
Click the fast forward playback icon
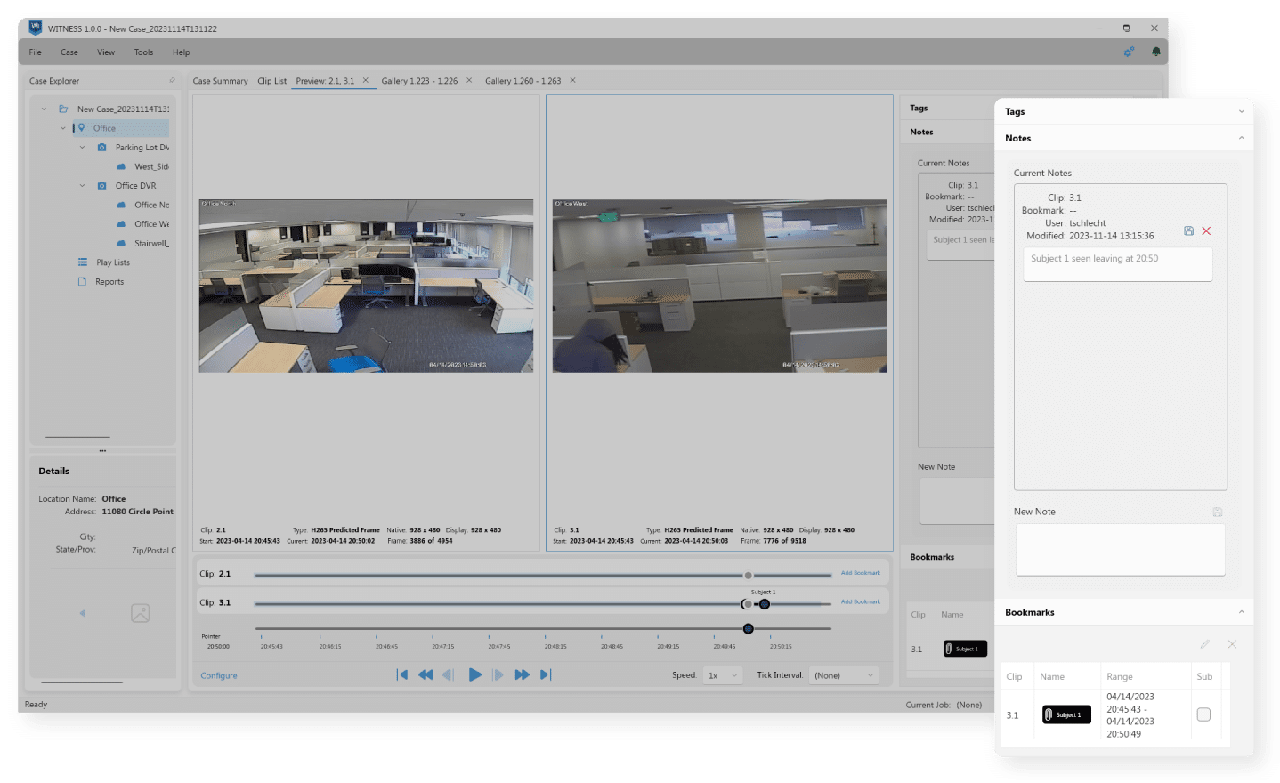pos(523,675)
